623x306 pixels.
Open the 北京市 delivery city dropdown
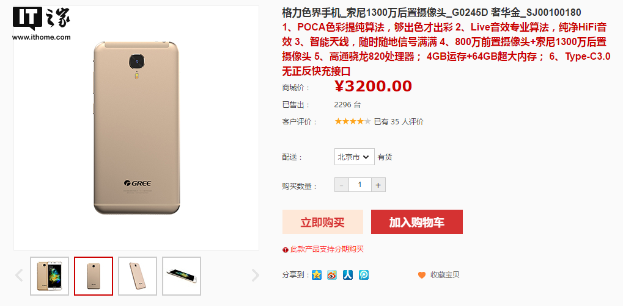tap(355, 157)
